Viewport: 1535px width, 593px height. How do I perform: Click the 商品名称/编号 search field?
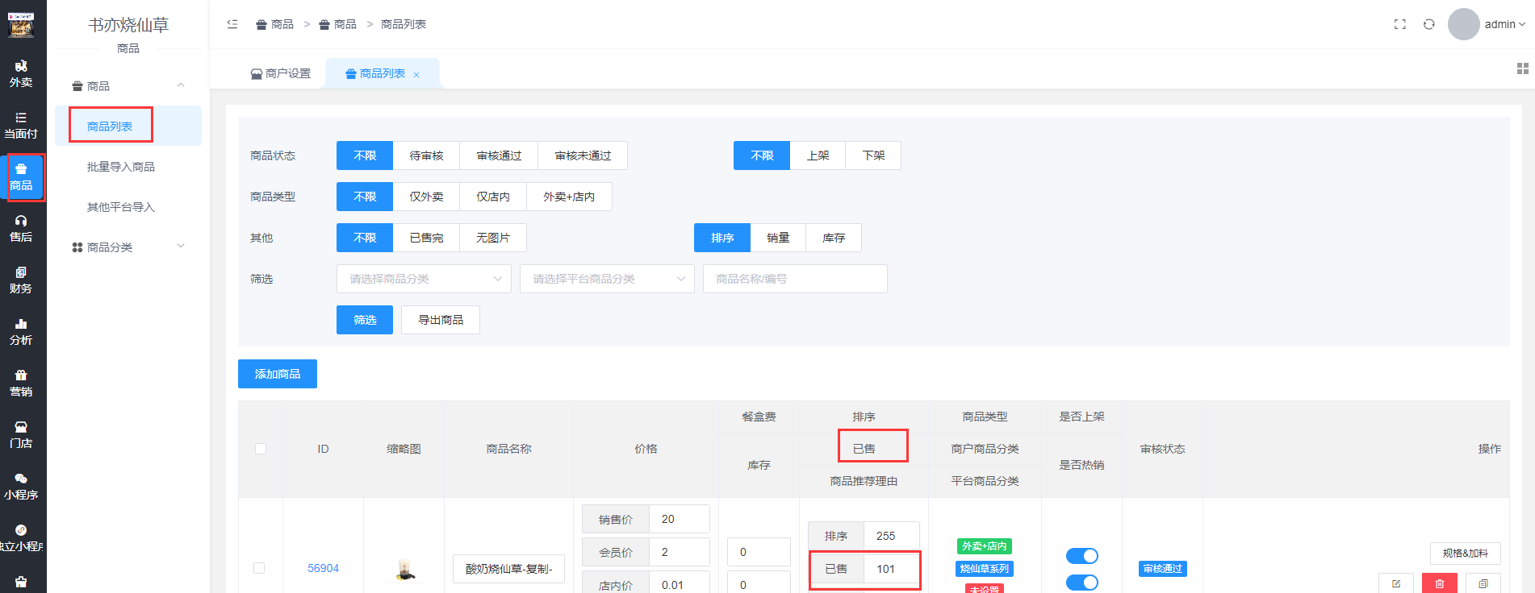(x=795, y=279)
